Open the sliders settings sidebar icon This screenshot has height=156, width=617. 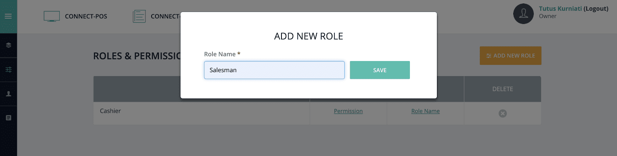tap(8, 70)
